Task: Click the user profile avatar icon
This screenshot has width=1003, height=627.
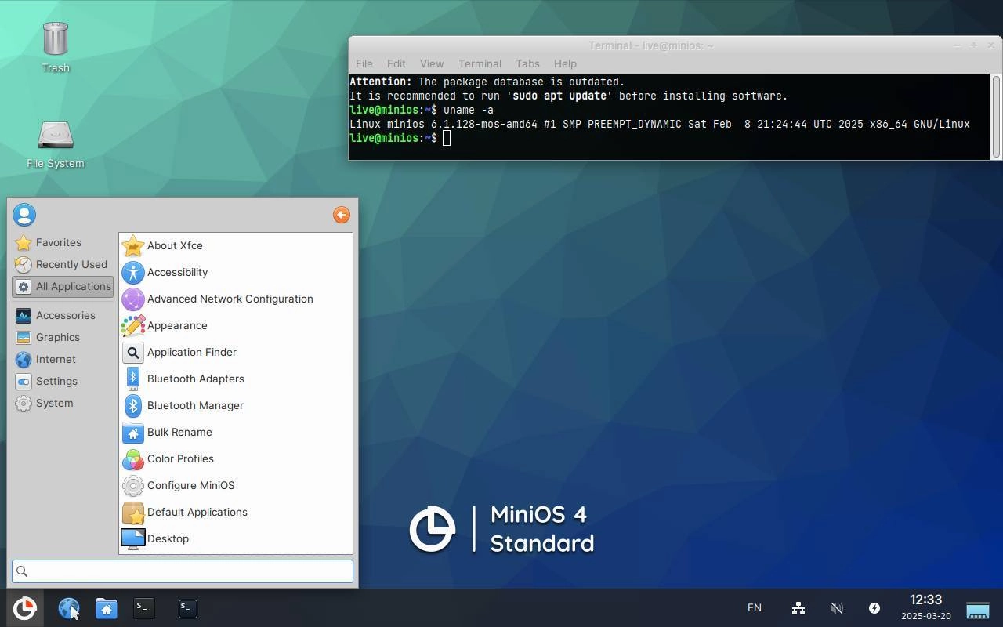Action: pos(24,215)
